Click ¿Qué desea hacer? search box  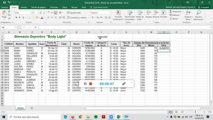point(99,7)
